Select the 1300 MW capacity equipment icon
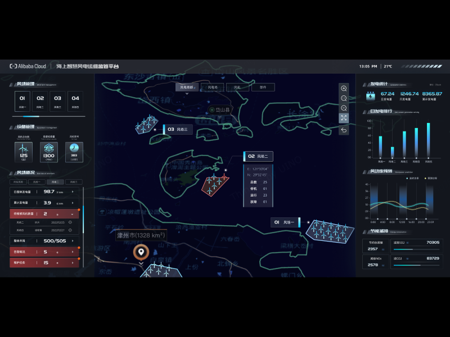Image resolution: width=450 pixels, height=337 pixels. coord(48,152)
